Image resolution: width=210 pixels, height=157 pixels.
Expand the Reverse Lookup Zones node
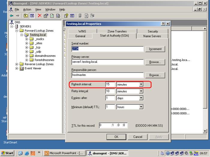(17, 64)
